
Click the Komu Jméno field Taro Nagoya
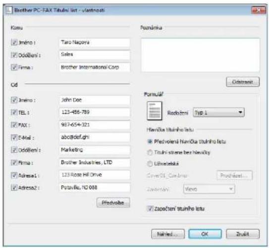[x=95, y=43]
